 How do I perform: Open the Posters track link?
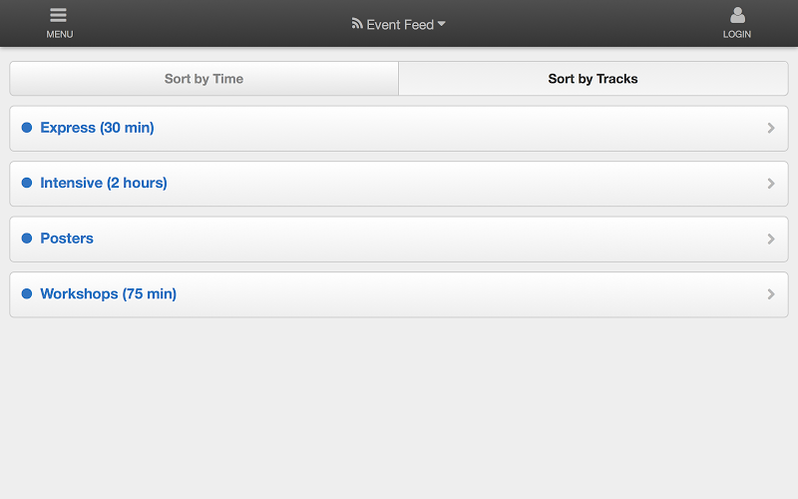tap(67, 239)
